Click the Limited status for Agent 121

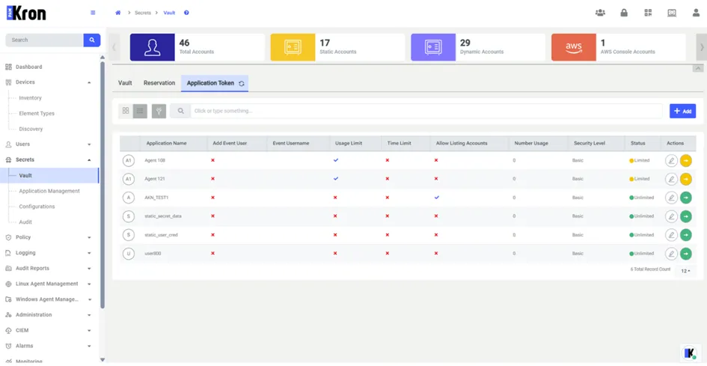click(x=640, y=179)
